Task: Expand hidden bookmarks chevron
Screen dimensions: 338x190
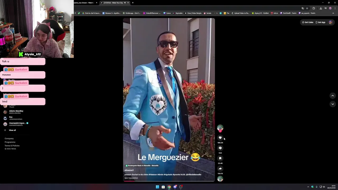Action: [x=333, y=13]
